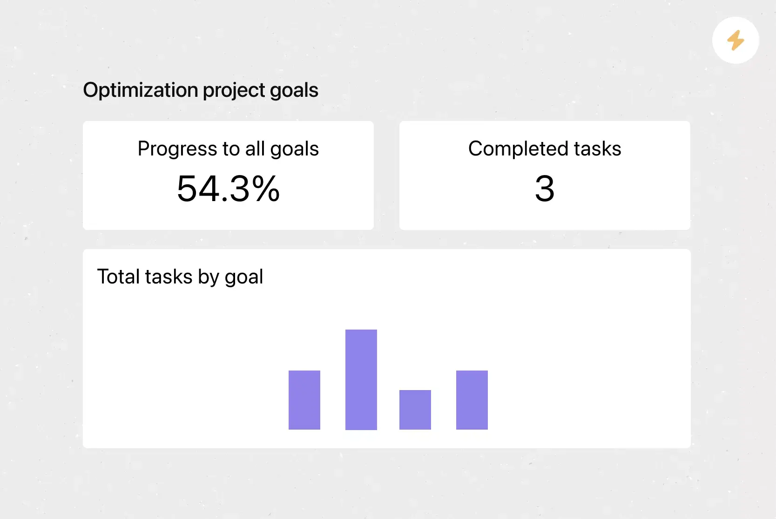Click the percent sign in progress value

coord(266,189)
